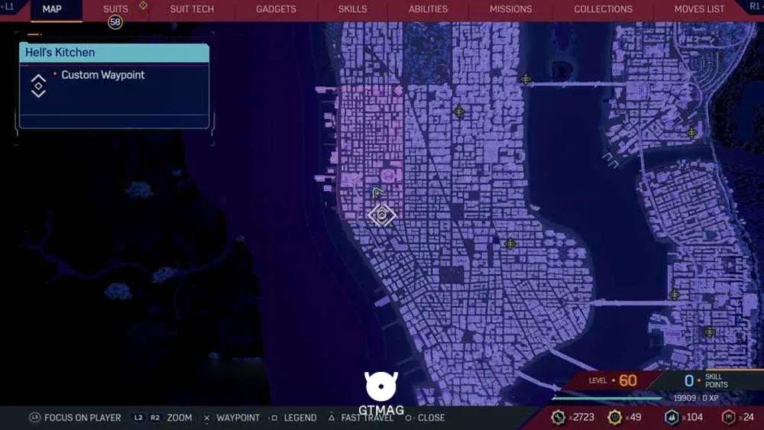The width and height of the screenshot is (764, 430).
Task: Click the hero token icon showing 104
Action: tap(672, 417)
